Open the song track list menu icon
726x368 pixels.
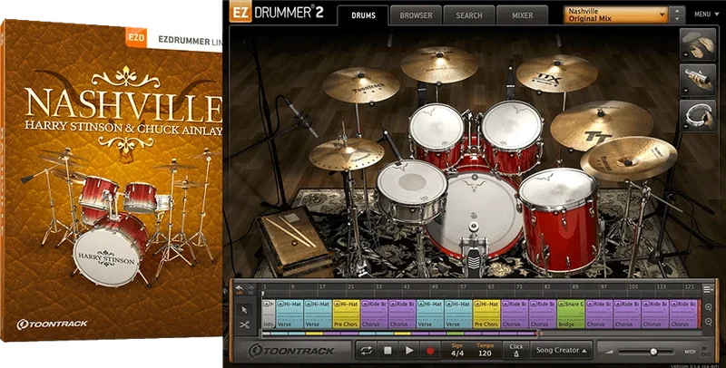pyautogui.click(x=707, y=289)
